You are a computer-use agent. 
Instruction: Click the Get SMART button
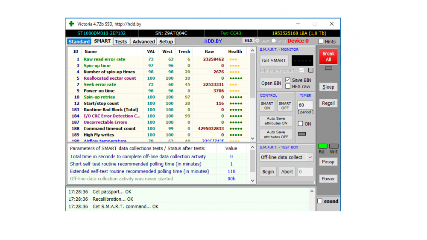tap(275, 61)
